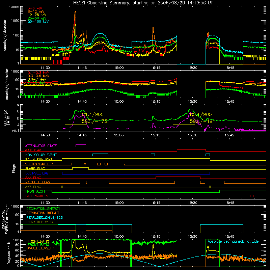Click the 15:30 tick under the GOES panel
The image size is (270, 270).
point(192,135)
